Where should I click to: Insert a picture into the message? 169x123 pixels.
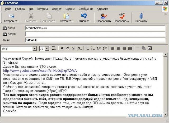tap(150, 48)
